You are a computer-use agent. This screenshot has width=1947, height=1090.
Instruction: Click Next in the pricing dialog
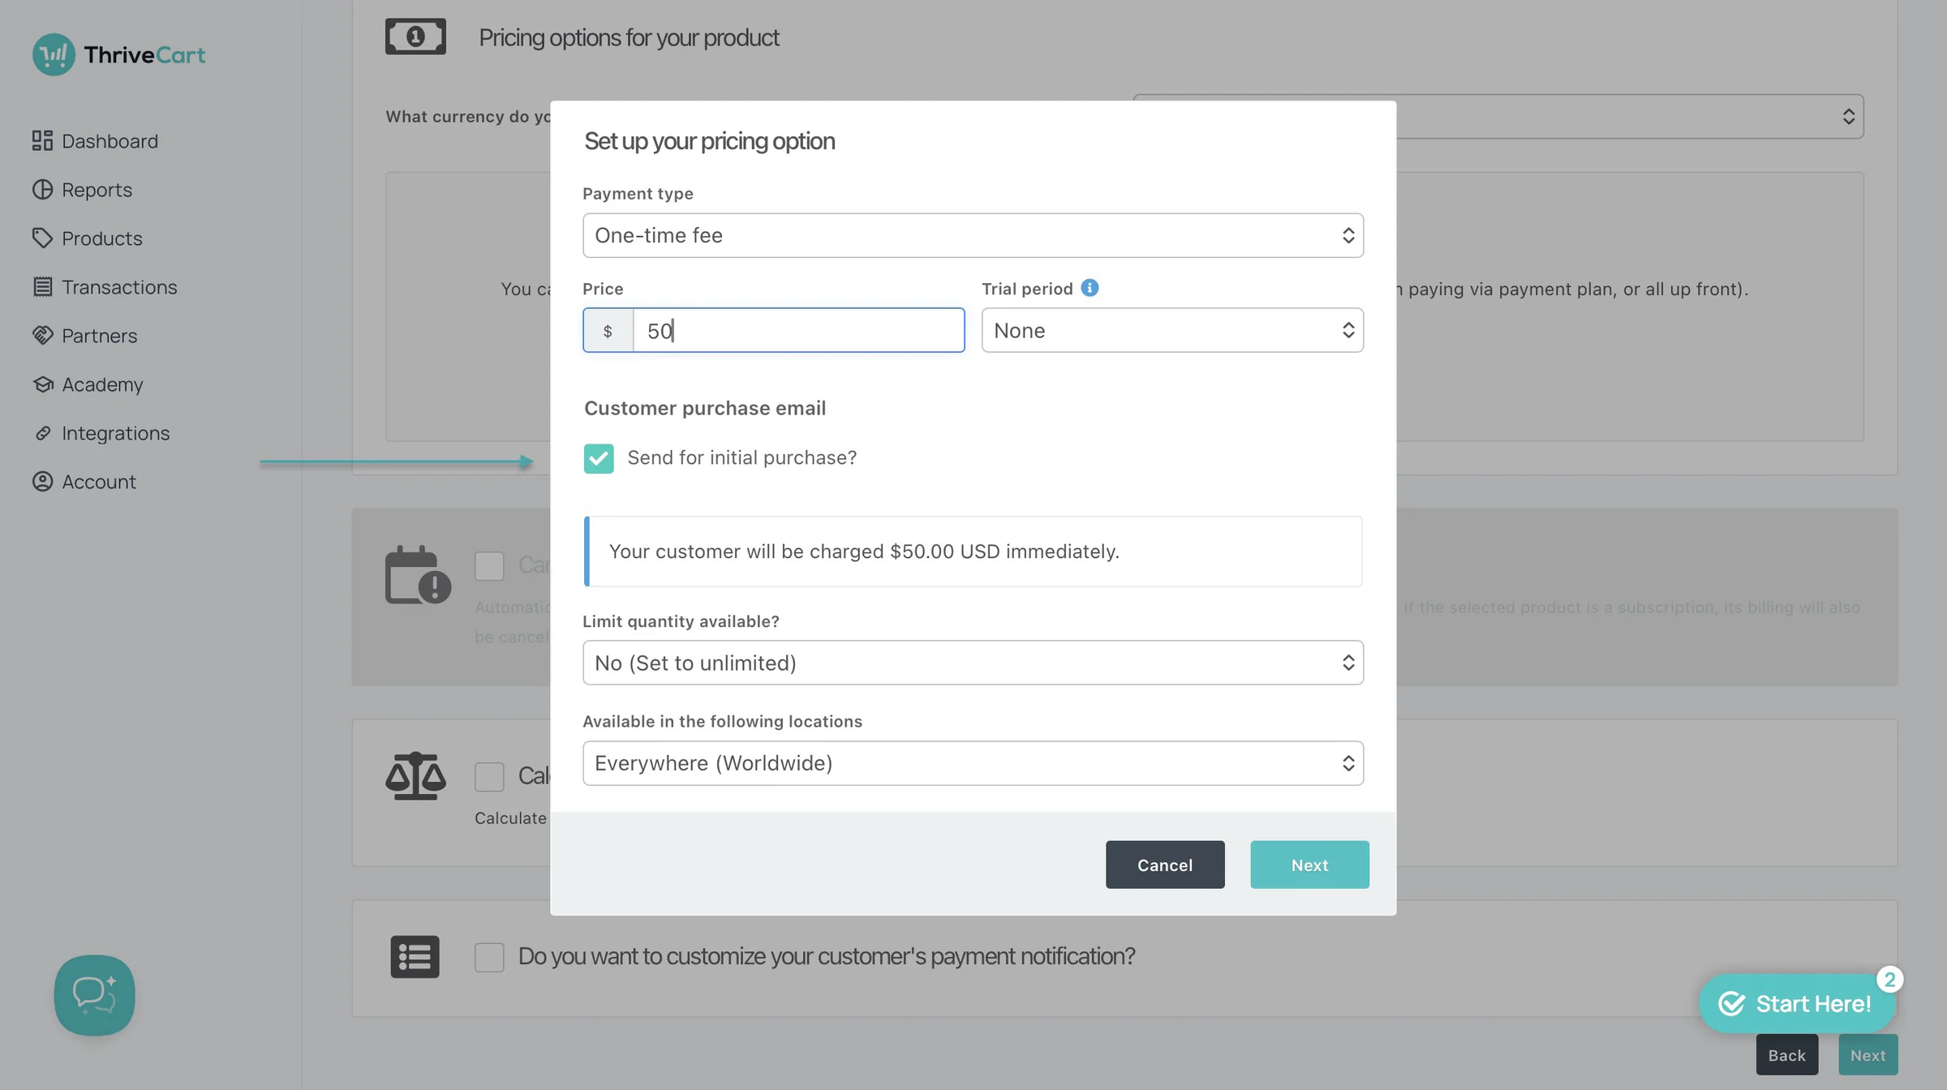pos(1309,865)
